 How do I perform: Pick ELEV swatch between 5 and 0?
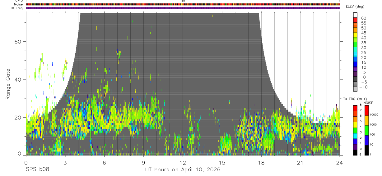(355, 74)
